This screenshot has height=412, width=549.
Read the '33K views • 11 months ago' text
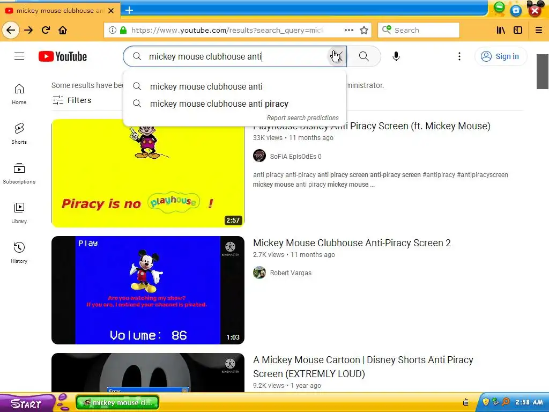point(293,138)
